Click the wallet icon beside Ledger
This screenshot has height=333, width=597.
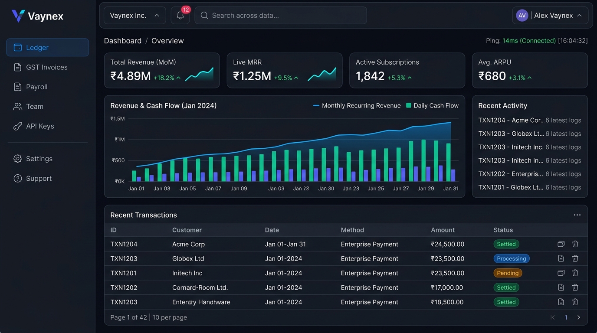(x=18, y=48)
